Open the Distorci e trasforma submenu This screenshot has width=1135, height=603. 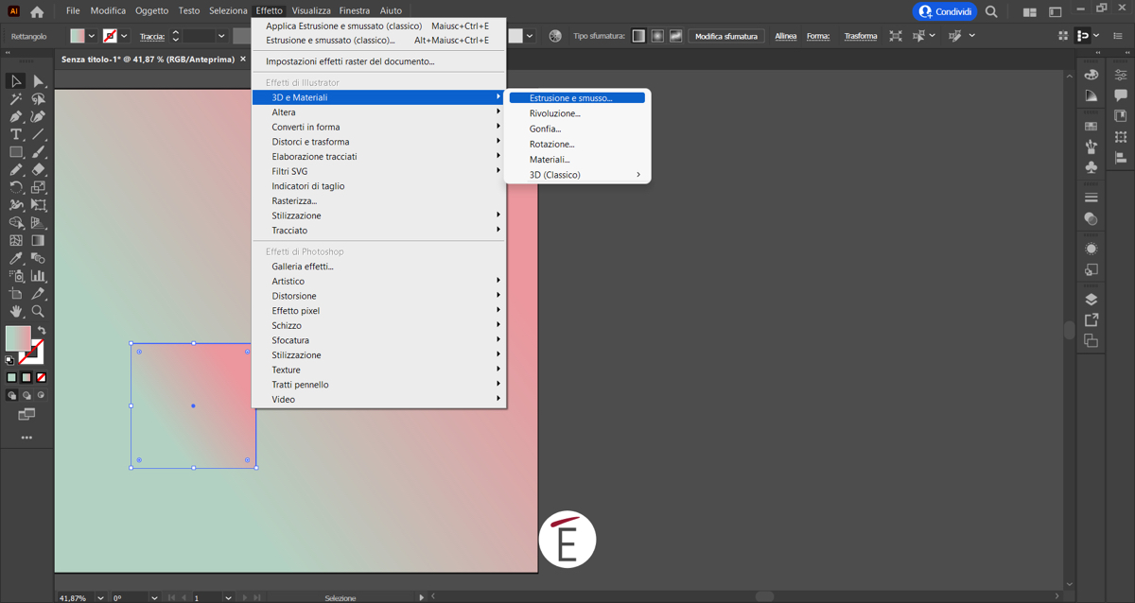(378, 142)
